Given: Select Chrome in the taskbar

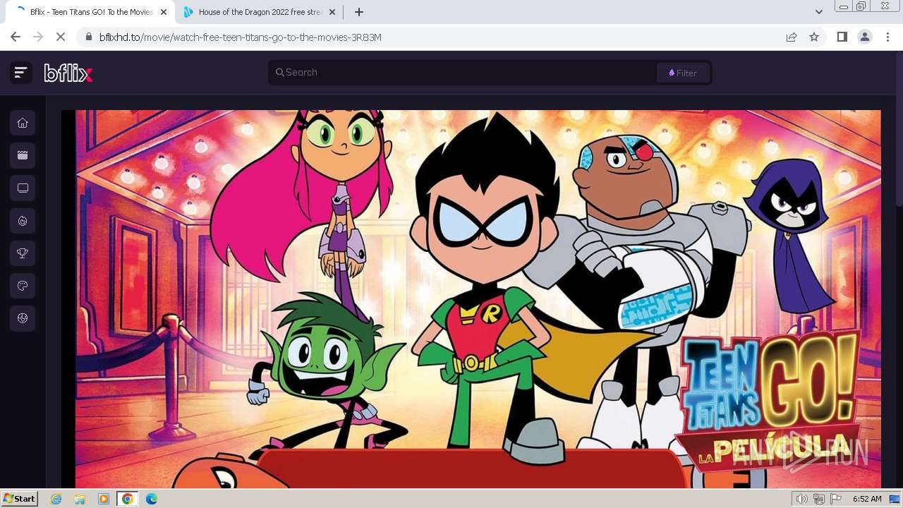Looking at the screenshot, I should pyautogui.click(x=128, y=499).
